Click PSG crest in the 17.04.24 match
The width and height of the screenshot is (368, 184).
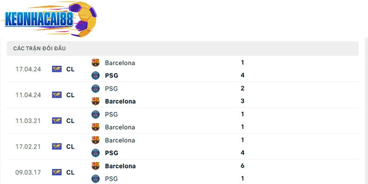(x=95, y=75)
